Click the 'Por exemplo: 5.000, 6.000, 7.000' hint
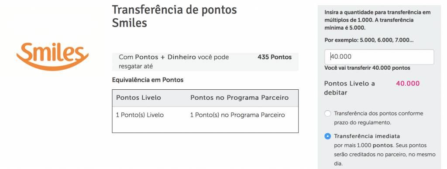The width and height of the screenshot is (447, 169). tap(369, 40)
